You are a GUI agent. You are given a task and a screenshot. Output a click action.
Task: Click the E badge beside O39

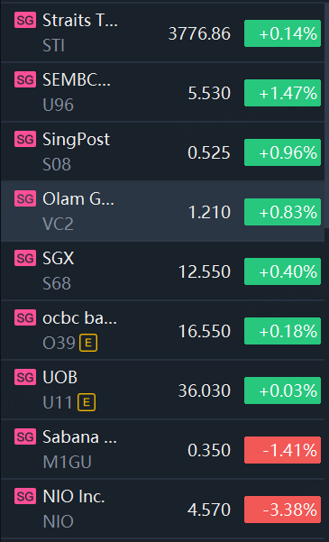pos(88,343)
